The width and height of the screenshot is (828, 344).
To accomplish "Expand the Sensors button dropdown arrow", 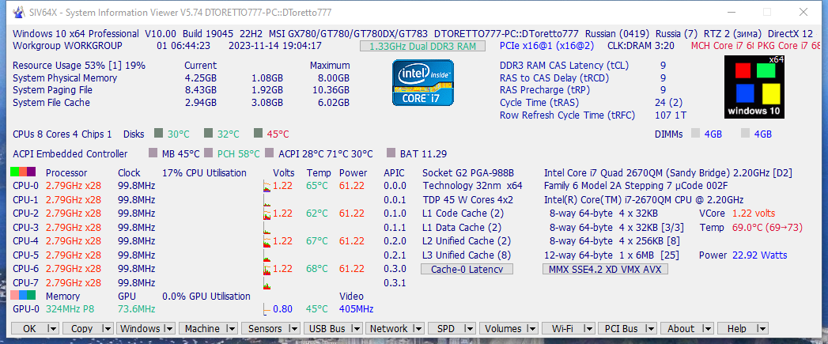I will (294, 328).
